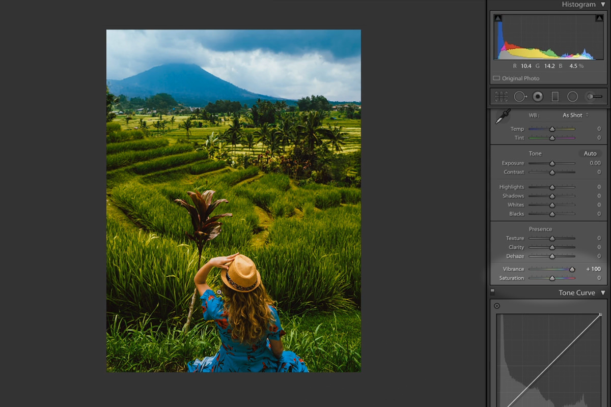Click the Exposure slider handle
611x407 pixels.
pos(552,163)
